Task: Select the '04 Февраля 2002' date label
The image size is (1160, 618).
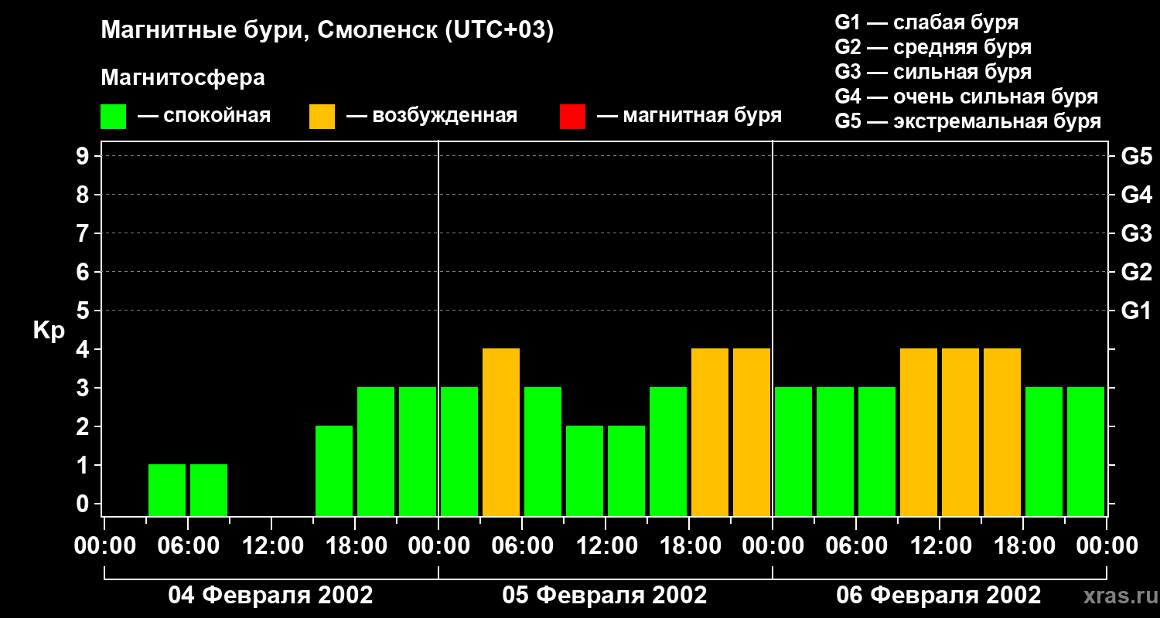Action: [271, 596]
